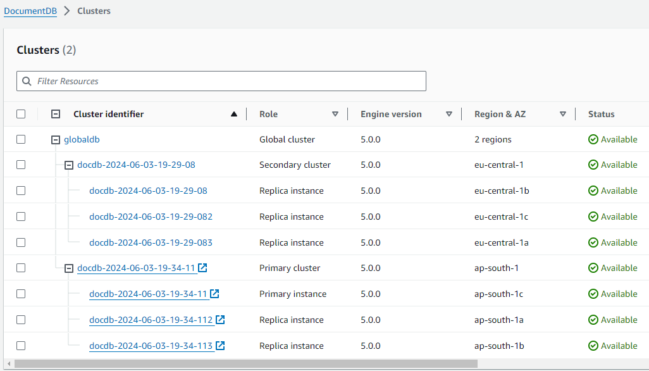Screen dimensions: 649x371
Task: Click Available status icon on the eu-central-1b replica row
Action: [593, 190]
